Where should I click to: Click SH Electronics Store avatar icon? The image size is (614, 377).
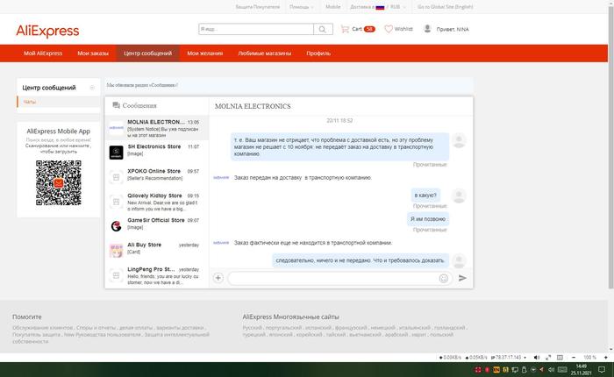116,153
